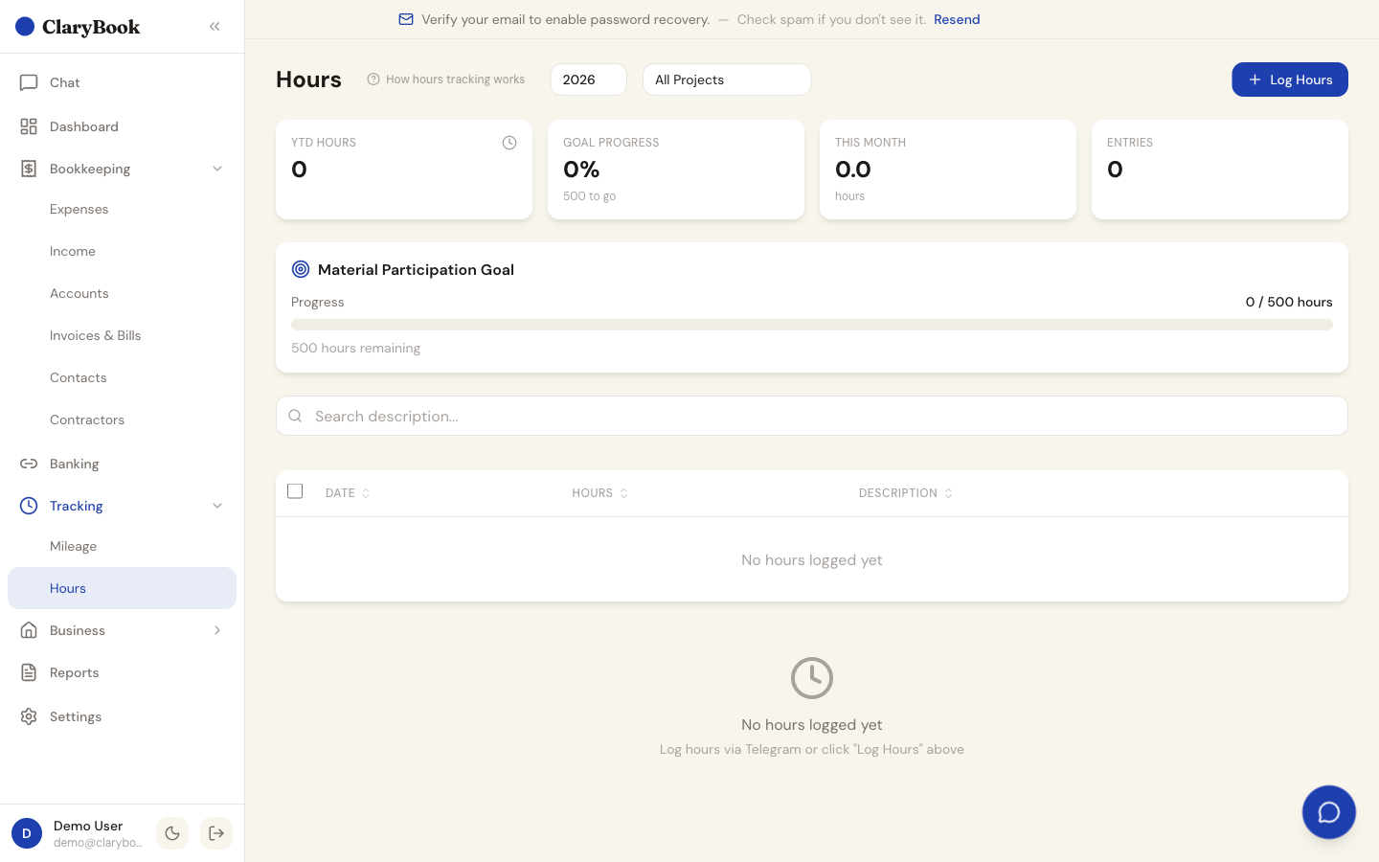Screen dimensions: 1379x862
Task: Click the dark mode moon icon
Action: click(172, 833)
